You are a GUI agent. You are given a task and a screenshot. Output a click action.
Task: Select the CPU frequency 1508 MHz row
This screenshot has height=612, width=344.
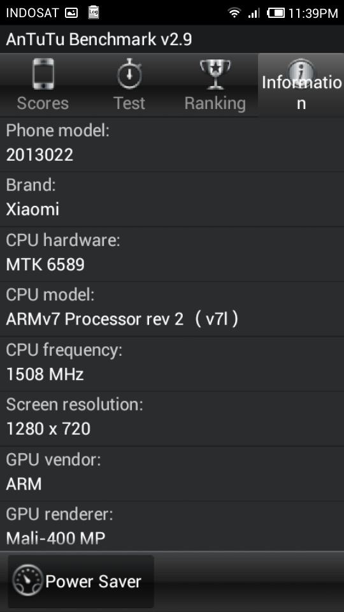pyautogui.click(x=172, y=364)
